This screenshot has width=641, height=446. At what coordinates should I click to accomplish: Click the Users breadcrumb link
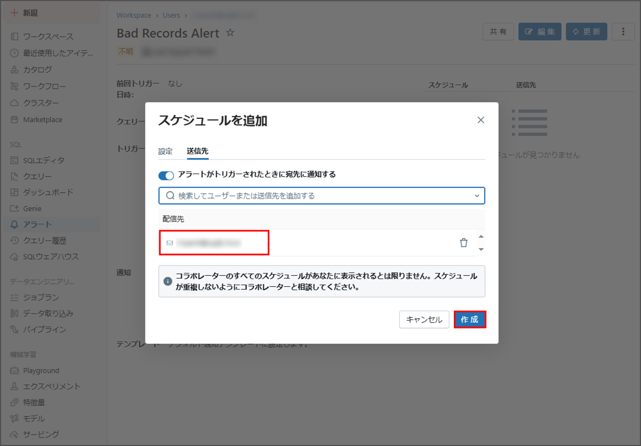click(x=171, y=15)
